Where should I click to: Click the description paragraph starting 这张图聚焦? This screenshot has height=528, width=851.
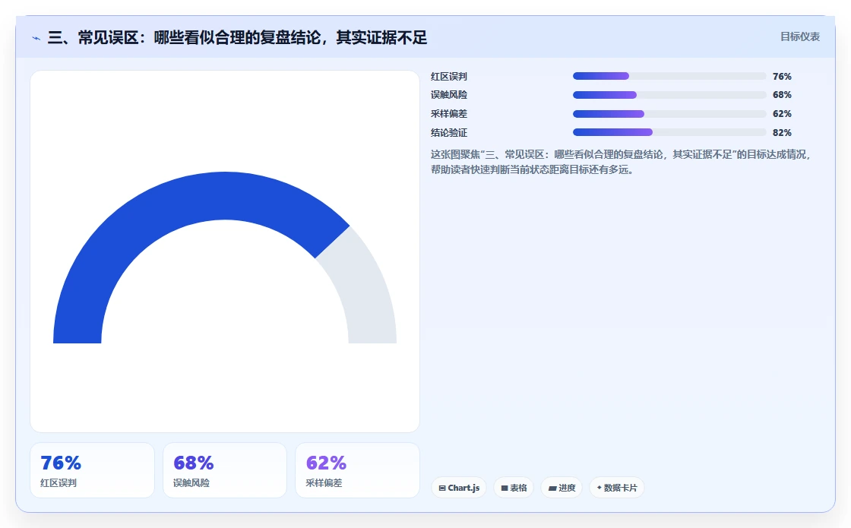point(621,162)
